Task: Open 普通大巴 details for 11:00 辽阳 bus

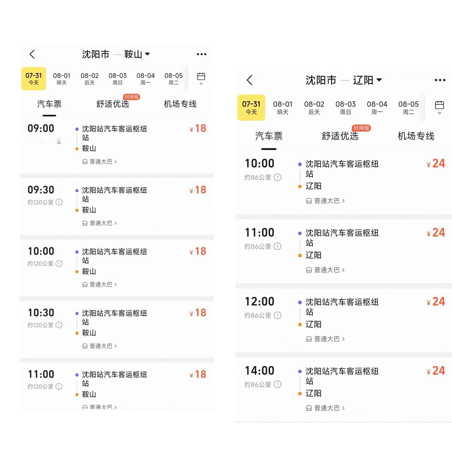Action: pos(325,270)
